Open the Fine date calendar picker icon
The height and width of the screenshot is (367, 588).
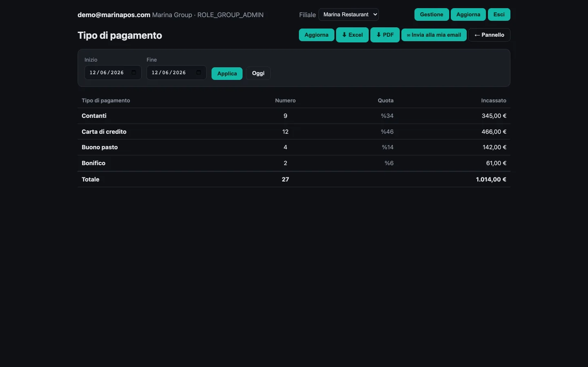click(199, 73)
